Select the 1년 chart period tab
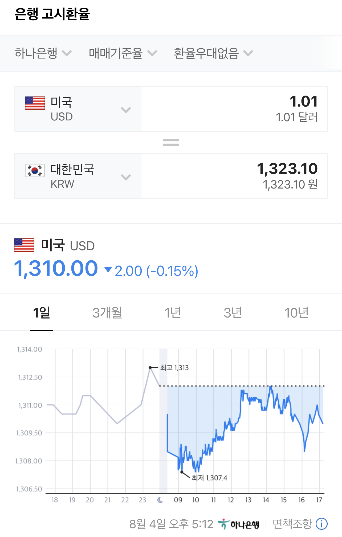 (x=173, y=313)
